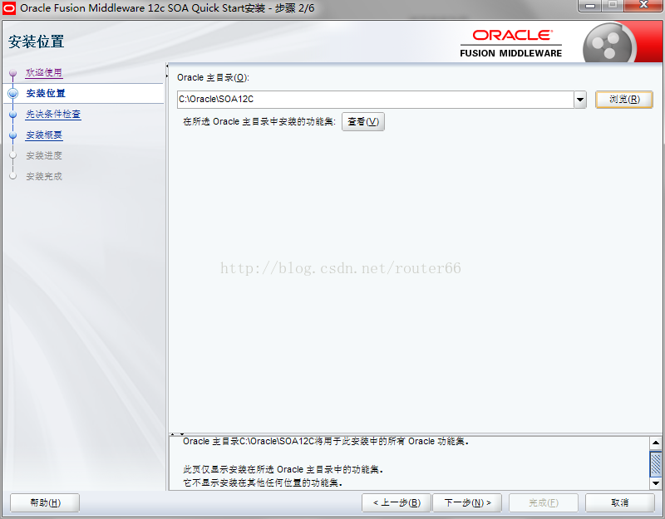Screen dimensions: 665x519
Task: Go to the 先决条件检查 step link
Action: click(53, 114)
